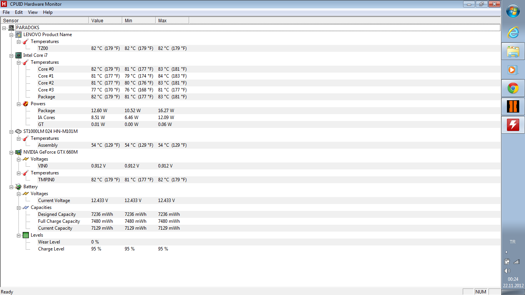The width and height of the screenshot is (525, 295).
Task: Click the LENOVO Product Name motherboard icon
Action: pyautogui.click(x=18, y=35)
